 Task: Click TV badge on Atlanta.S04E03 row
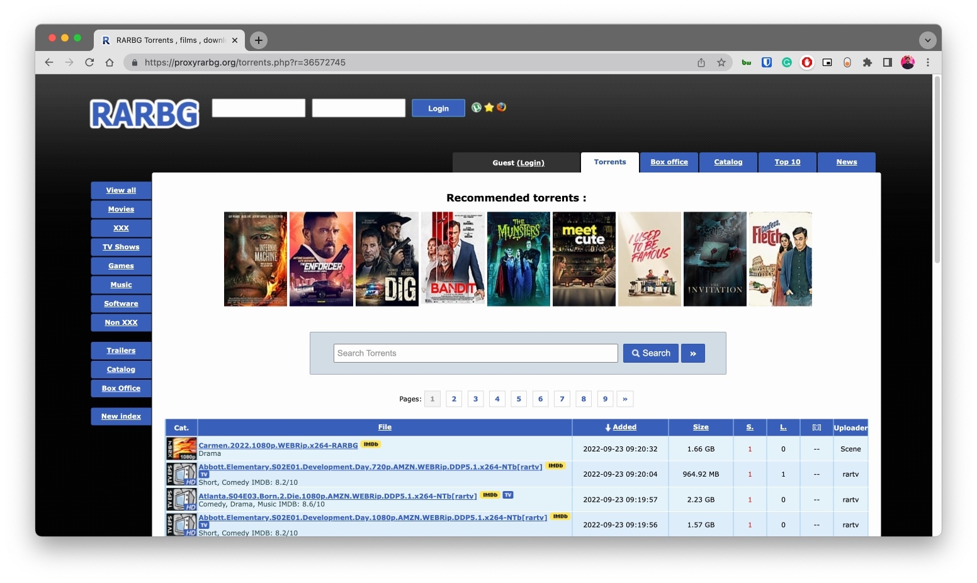(x=508, y=495)
